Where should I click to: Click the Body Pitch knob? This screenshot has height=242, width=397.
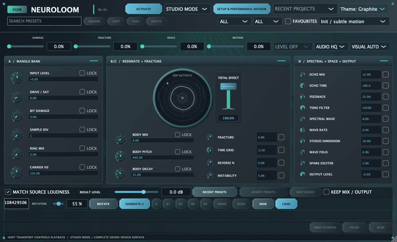[120, 156]
